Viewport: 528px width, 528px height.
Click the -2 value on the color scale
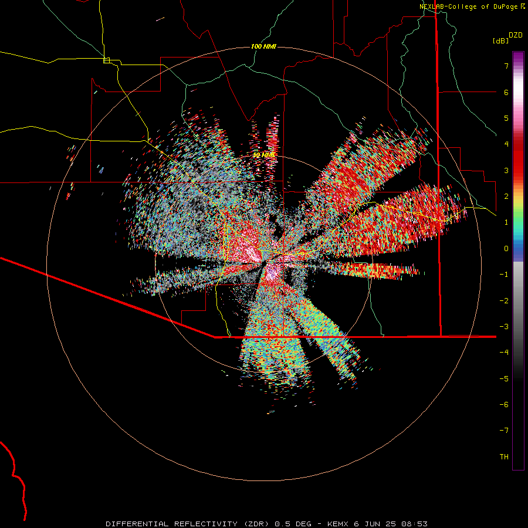click(504, 301)
